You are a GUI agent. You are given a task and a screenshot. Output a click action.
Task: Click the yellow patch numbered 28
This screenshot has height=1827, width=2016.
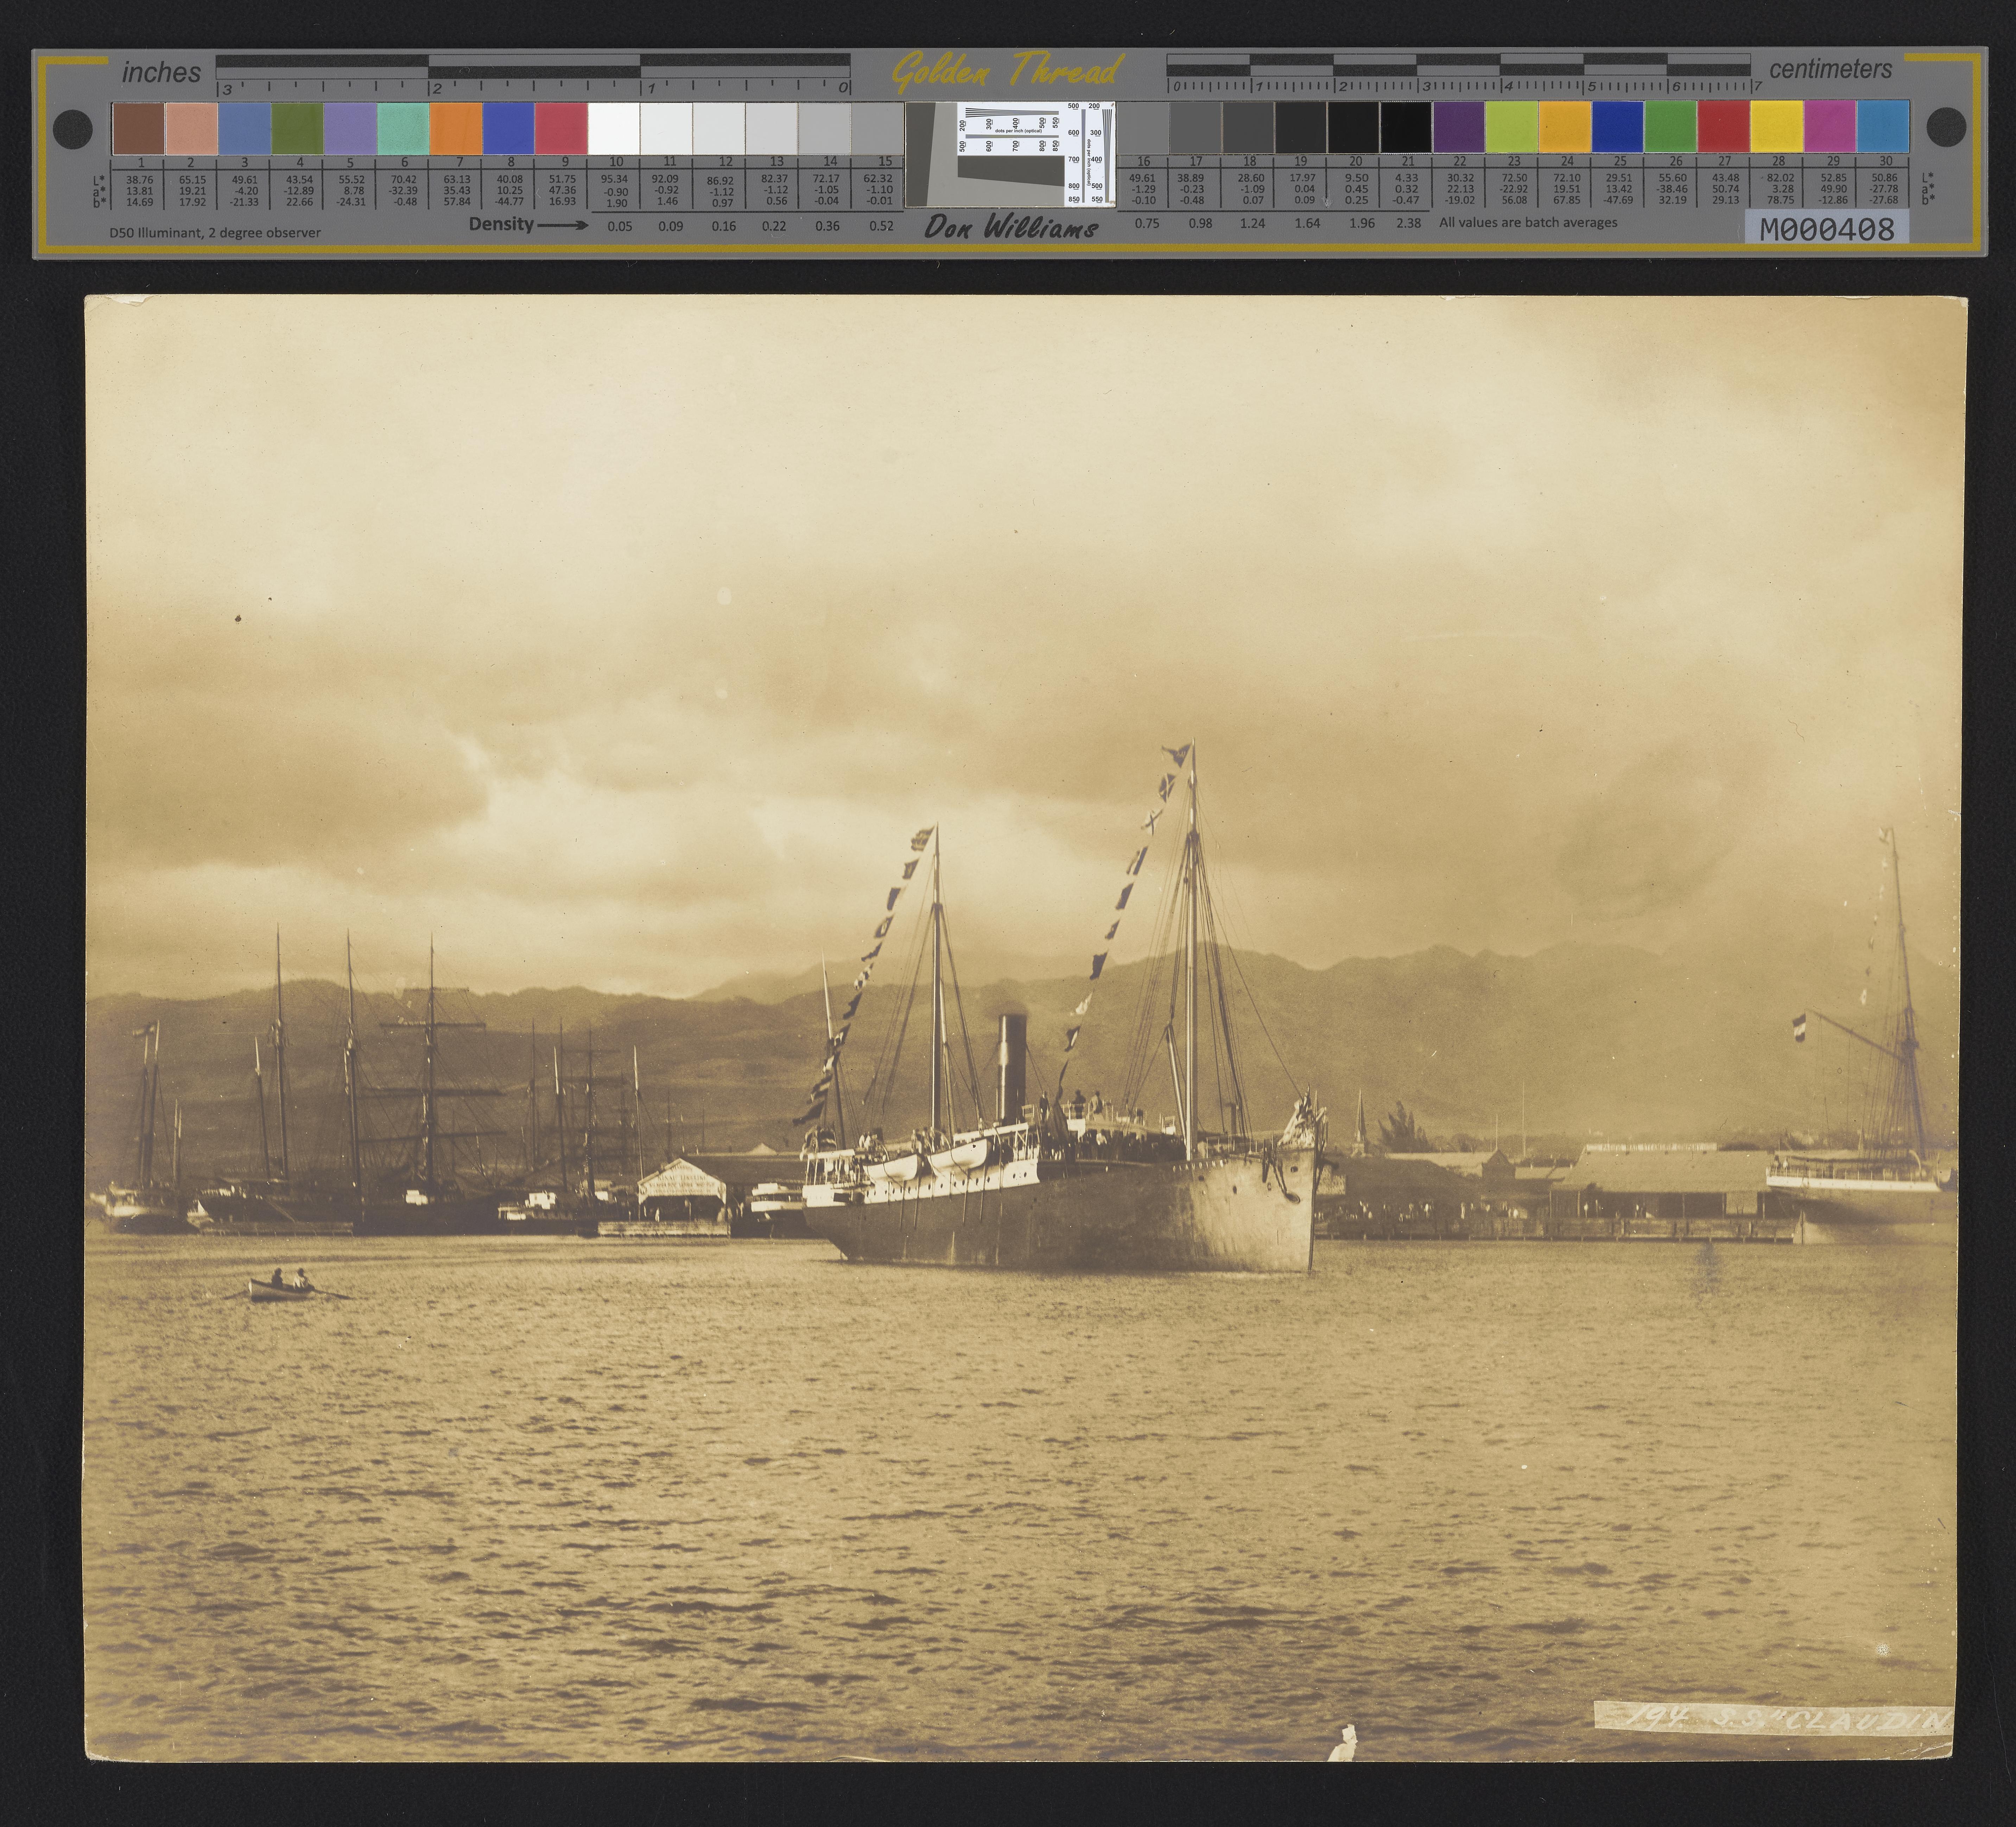tap(1776, 127)
